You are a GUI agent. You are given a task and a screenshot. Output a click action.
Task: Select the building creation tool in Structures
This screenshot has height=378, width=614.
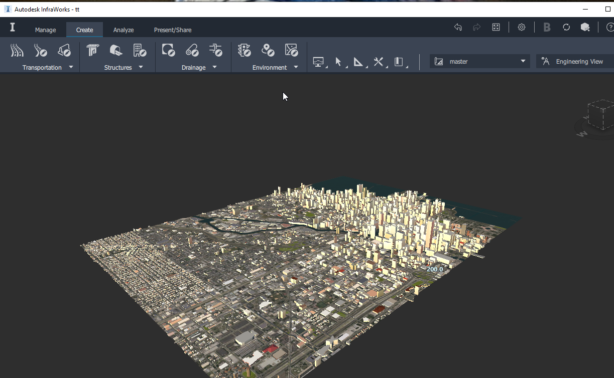140,50
